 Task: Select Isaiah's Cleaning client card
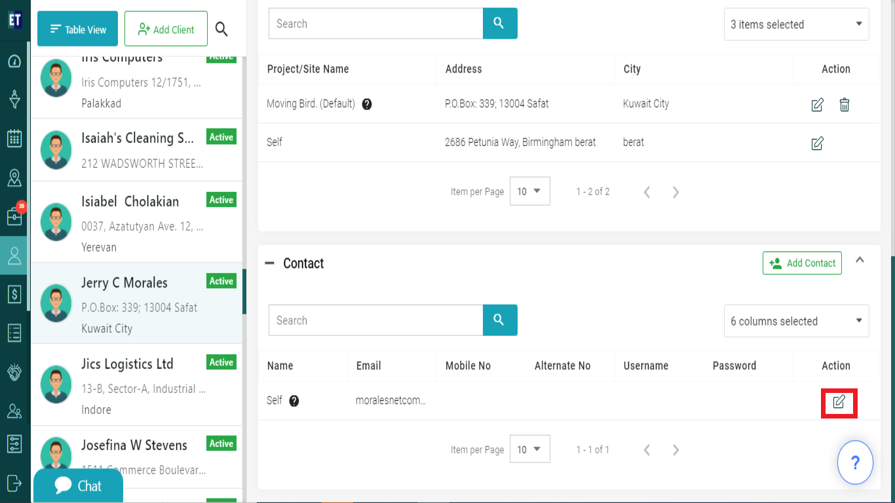pos(136,150)
